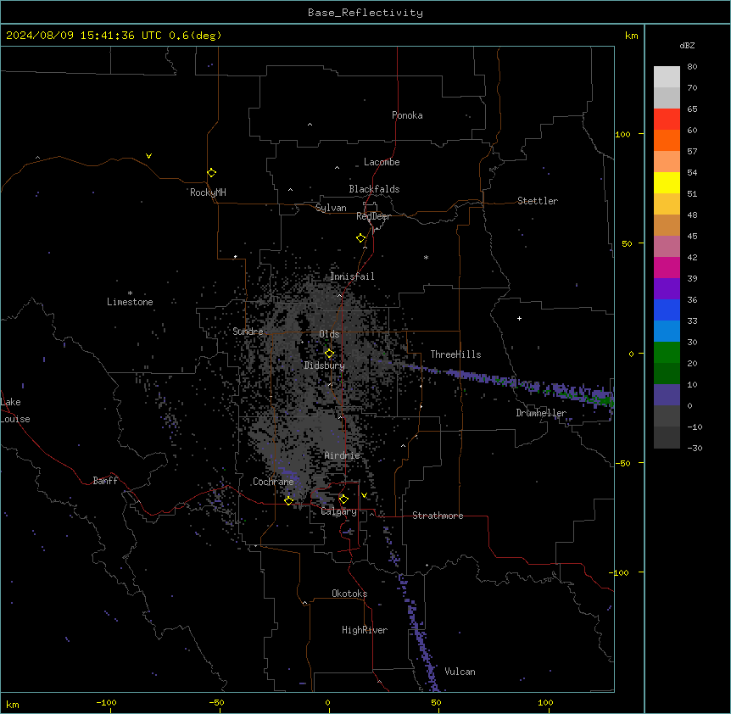
Task: Select the orange 57-60 dBZ legend swatch
Action: point(667,140)
